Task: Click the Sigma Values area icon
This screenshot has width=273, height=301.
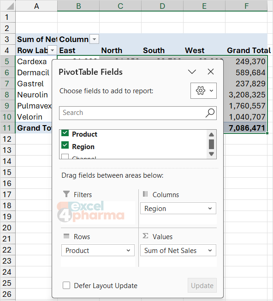Action: click(145, 236)
